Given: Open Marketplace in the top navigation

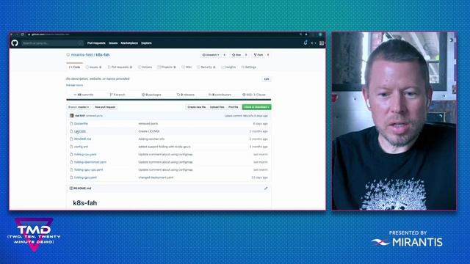Looking at the screenshot, I should pyautogui.click(x=129, y=43).
